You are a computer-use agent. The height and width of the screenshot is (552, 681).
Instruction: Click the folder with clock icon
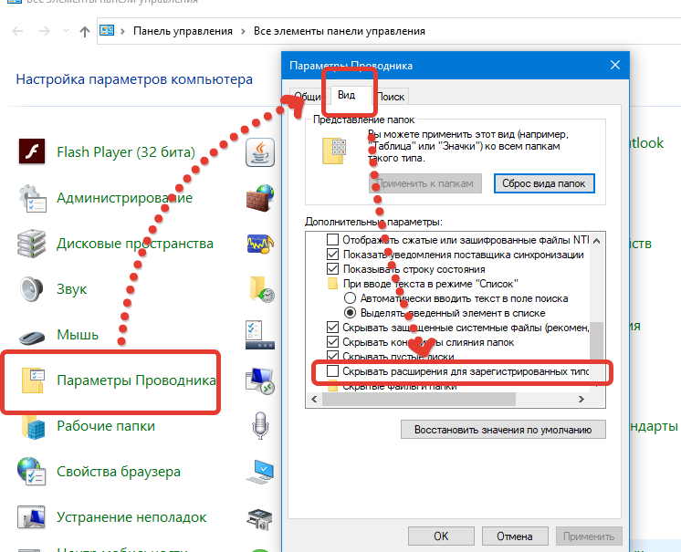click(x=261, y=289)
